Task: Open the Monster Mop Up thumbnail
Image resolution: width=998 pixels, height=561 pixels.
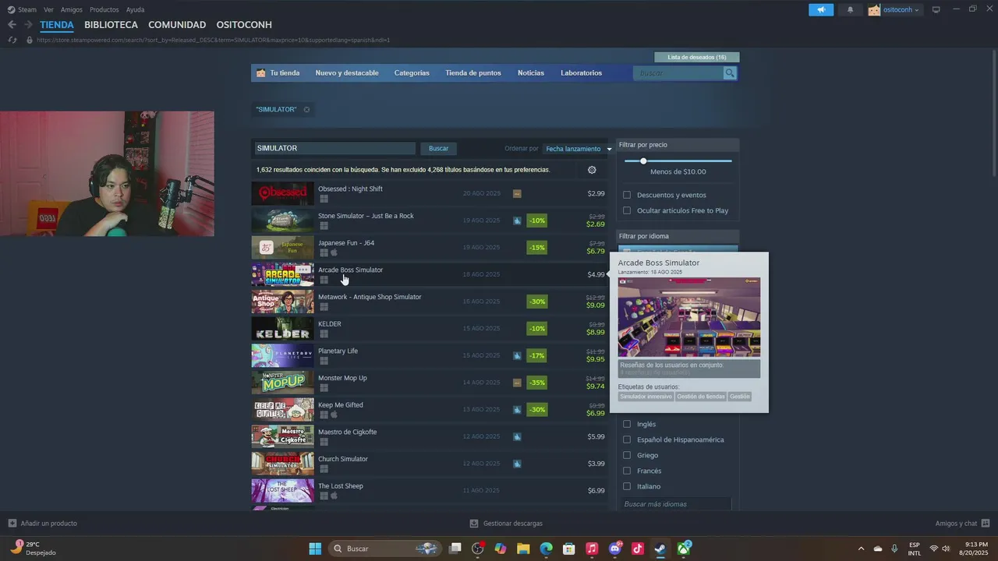Action: pyautogui.click(x=282, y=383)
